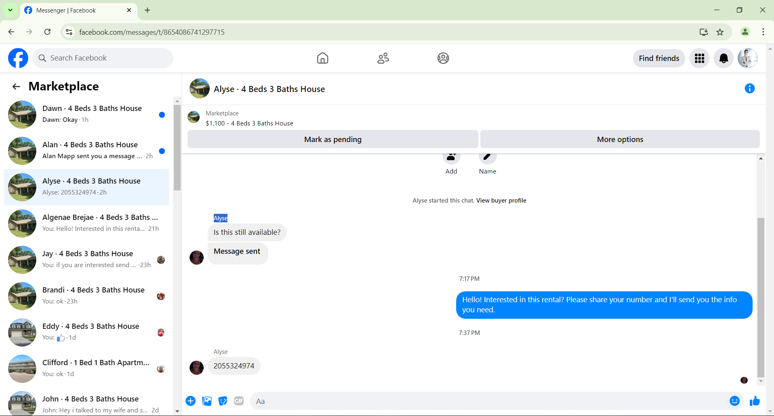774x416 pixels.
Task: Reload the page
Action: pos(48,32)
